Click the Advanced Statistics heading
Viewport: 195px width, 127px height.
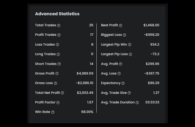pos(57,14)
